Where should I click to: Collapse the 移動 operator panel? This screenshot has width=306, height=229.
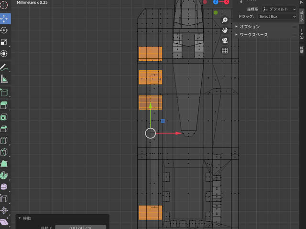click(x=20, y=219)
